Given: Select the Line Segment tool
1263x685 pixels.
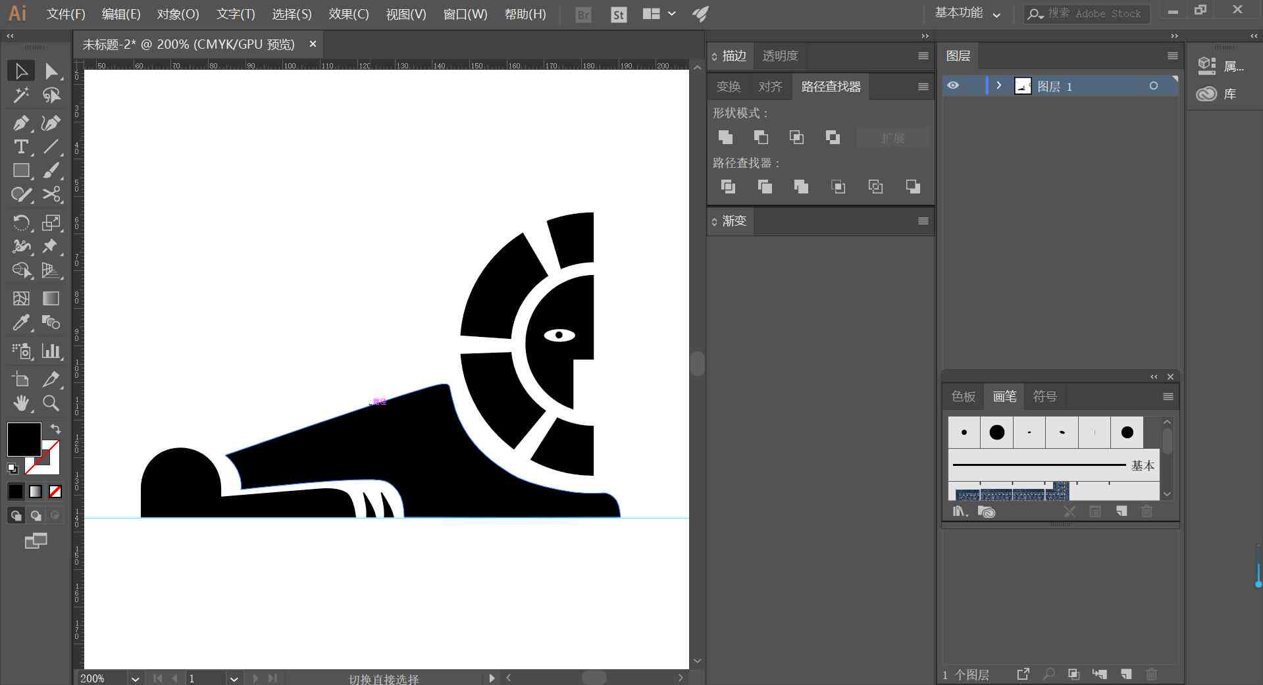Looking at the screenshot, I should [51, 147].
